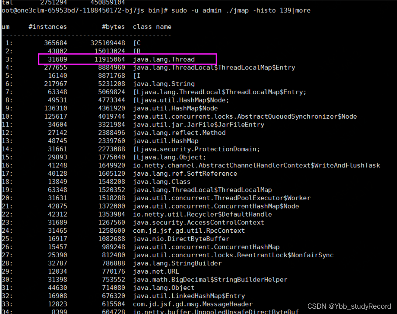397x314 pixels.
Task: Select instance count 41248
Action: coord(57,166)
